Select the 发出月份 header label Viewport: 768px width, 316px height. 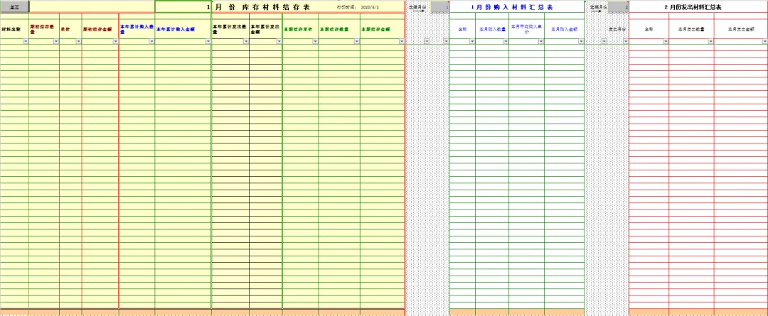(617, 29)
